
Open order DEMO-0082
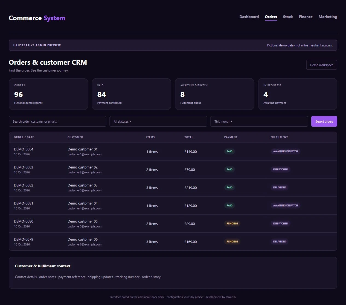24,185
